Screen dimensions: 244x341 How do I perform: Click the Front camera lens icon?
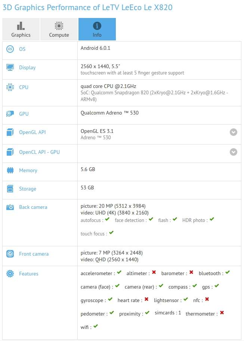click(x=10, y=254)
